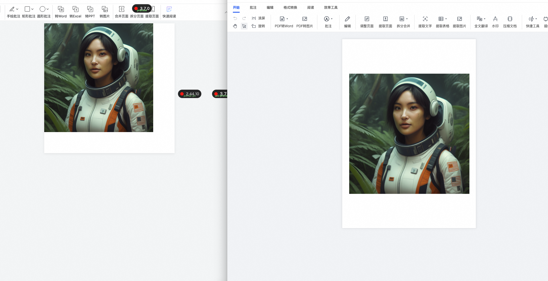Click the PDF转Word icon

pos(282,19)
